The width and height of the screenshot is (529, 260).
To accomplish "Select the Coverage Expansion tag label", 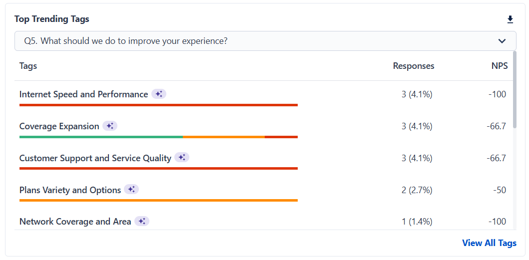I will tap(59, 126).
